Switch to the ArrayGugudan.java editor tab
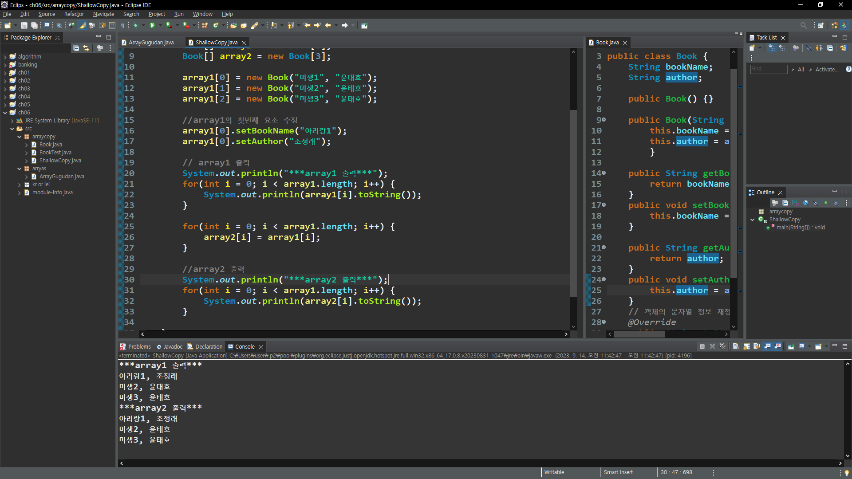Screen dimensions: 852x479 (x=151, y=43)
